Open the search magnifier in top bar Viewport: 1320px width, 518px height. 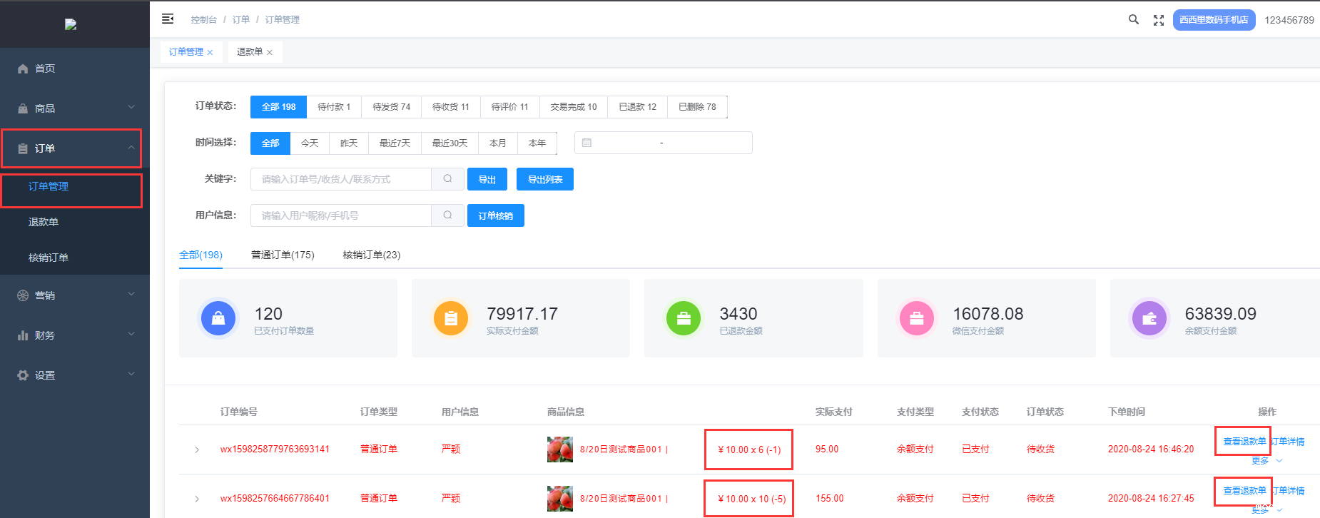point(1133,20)
